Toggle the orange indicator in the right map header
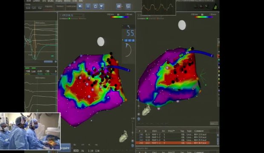The image size is (264, 153). [158, 19]
